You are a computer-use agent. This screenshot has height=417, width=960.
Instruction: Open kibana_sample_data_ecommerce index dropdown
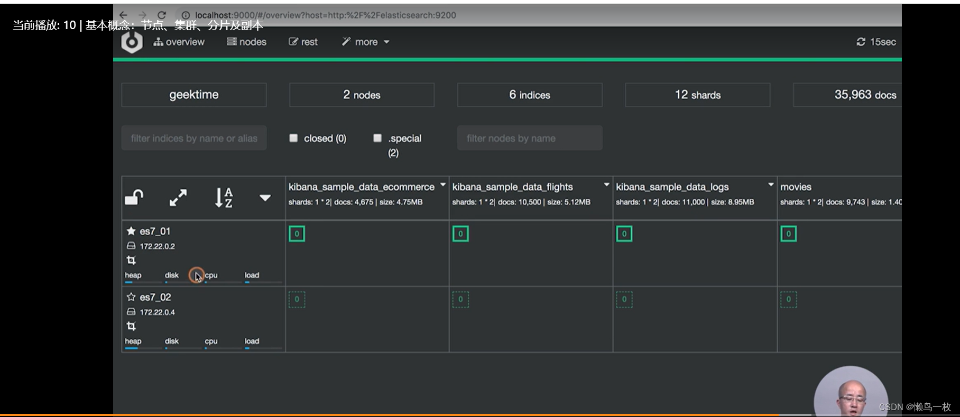pos(443,184)
